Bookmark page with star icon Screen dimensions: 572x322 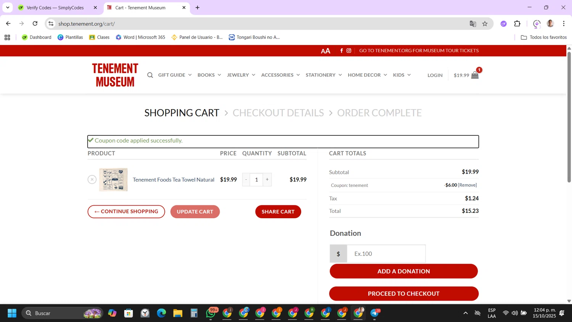point(485,24)
